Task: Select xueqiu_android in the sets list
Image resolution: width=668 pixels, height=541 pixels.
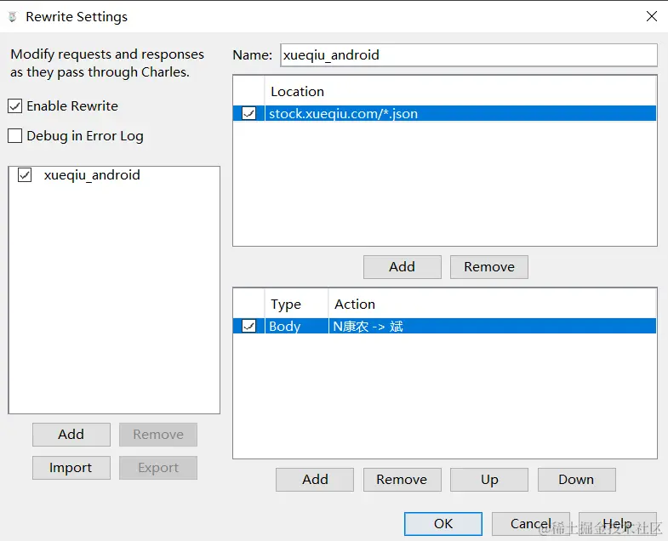Action: tap(92, 175)
